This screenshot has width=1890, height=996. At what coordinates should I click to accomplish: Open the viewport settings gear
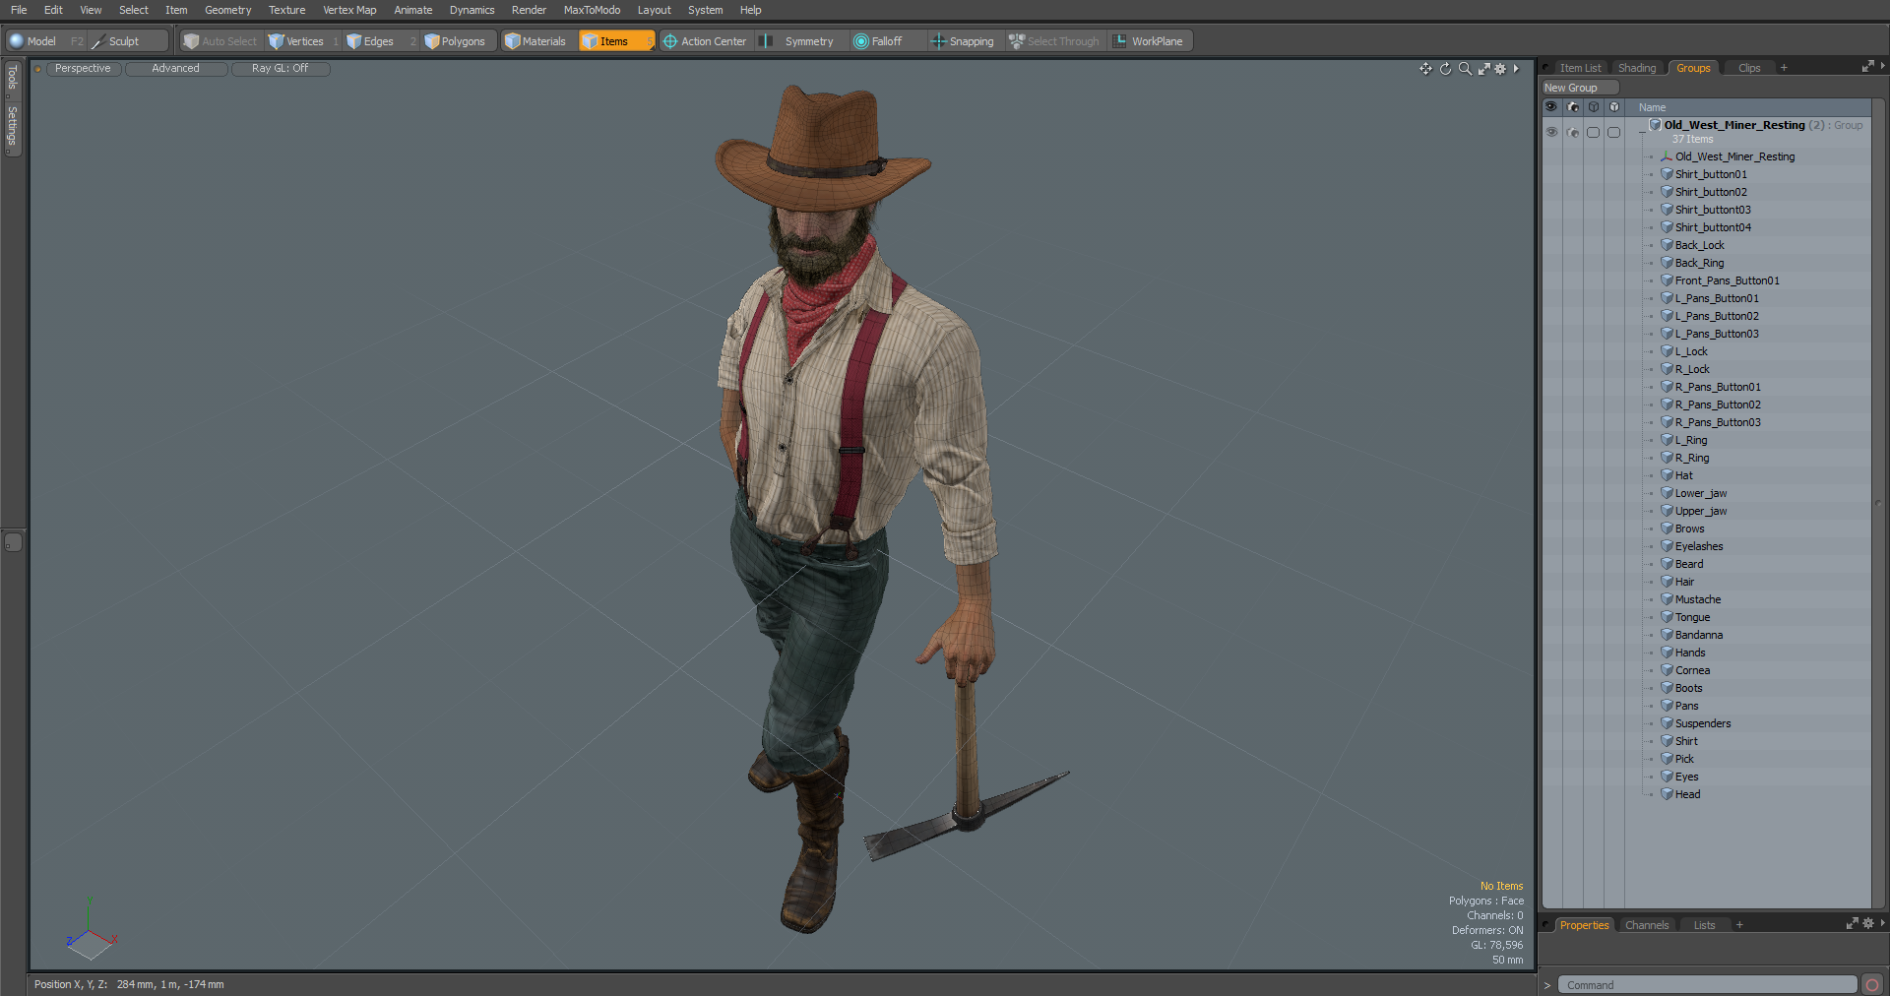click(1500, 69)
